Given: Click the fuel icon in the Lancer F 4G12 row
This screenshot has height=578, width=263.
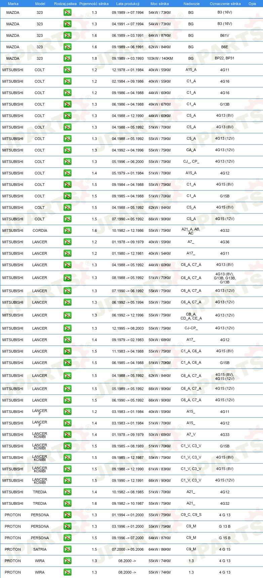Looking at the screenshot, I should click(68, 423).
